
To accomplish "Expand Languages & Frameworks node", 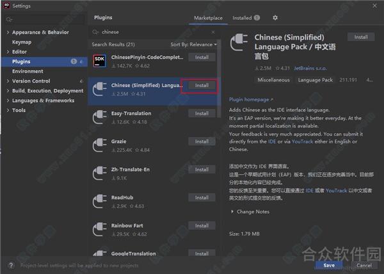I will click(8, 101).
